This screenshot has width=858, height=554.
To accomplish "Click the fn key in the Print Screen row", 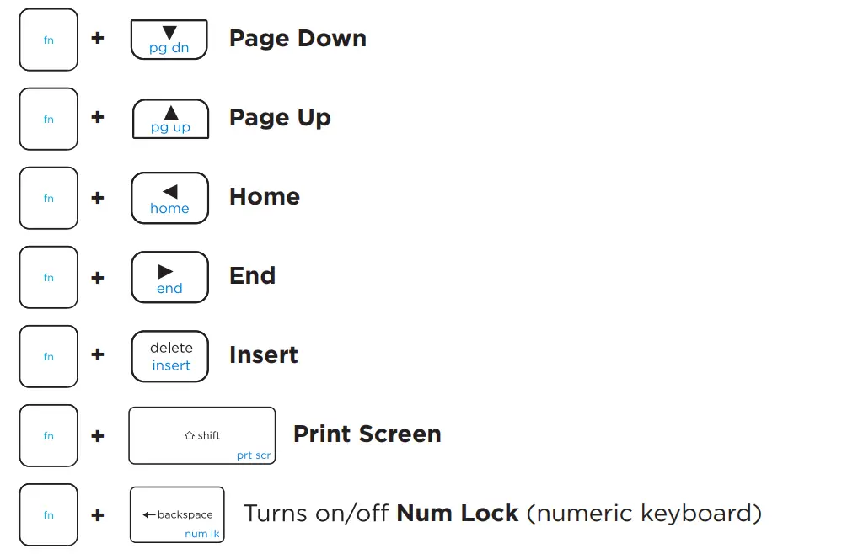I will click(x=48, y=435).
